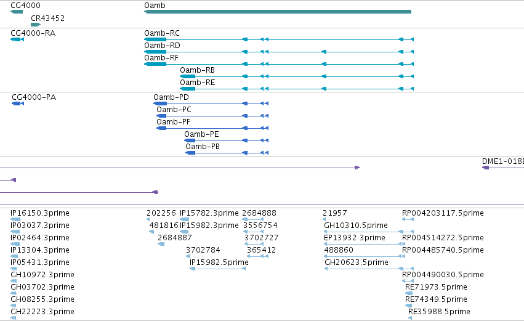The height and width of the screenshot is (321, 524).
Task: Select RE71973.5prime EST
Action: point(436,287)
